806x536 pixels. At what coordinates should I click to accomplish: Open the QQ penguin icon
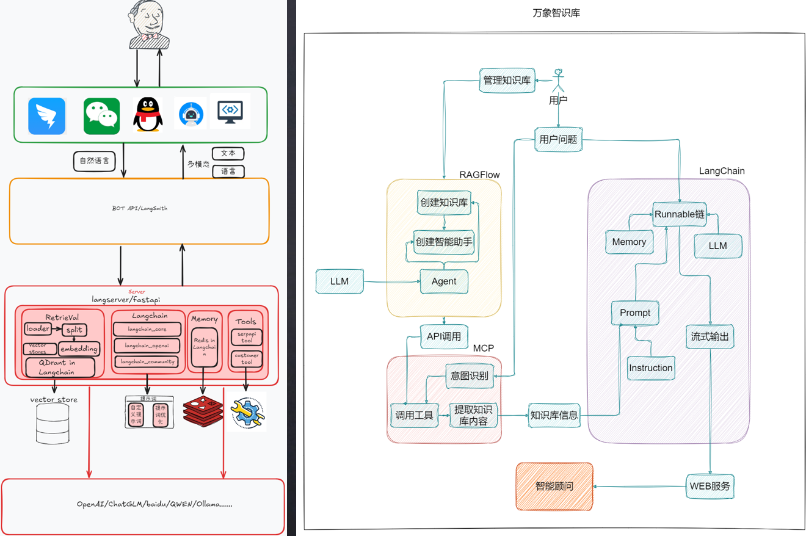[147, 115]
